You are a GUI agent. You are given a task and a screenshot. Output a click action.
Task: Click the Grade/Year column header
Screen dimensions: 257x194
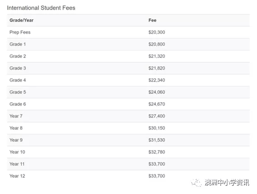click(x=21, y=20)
